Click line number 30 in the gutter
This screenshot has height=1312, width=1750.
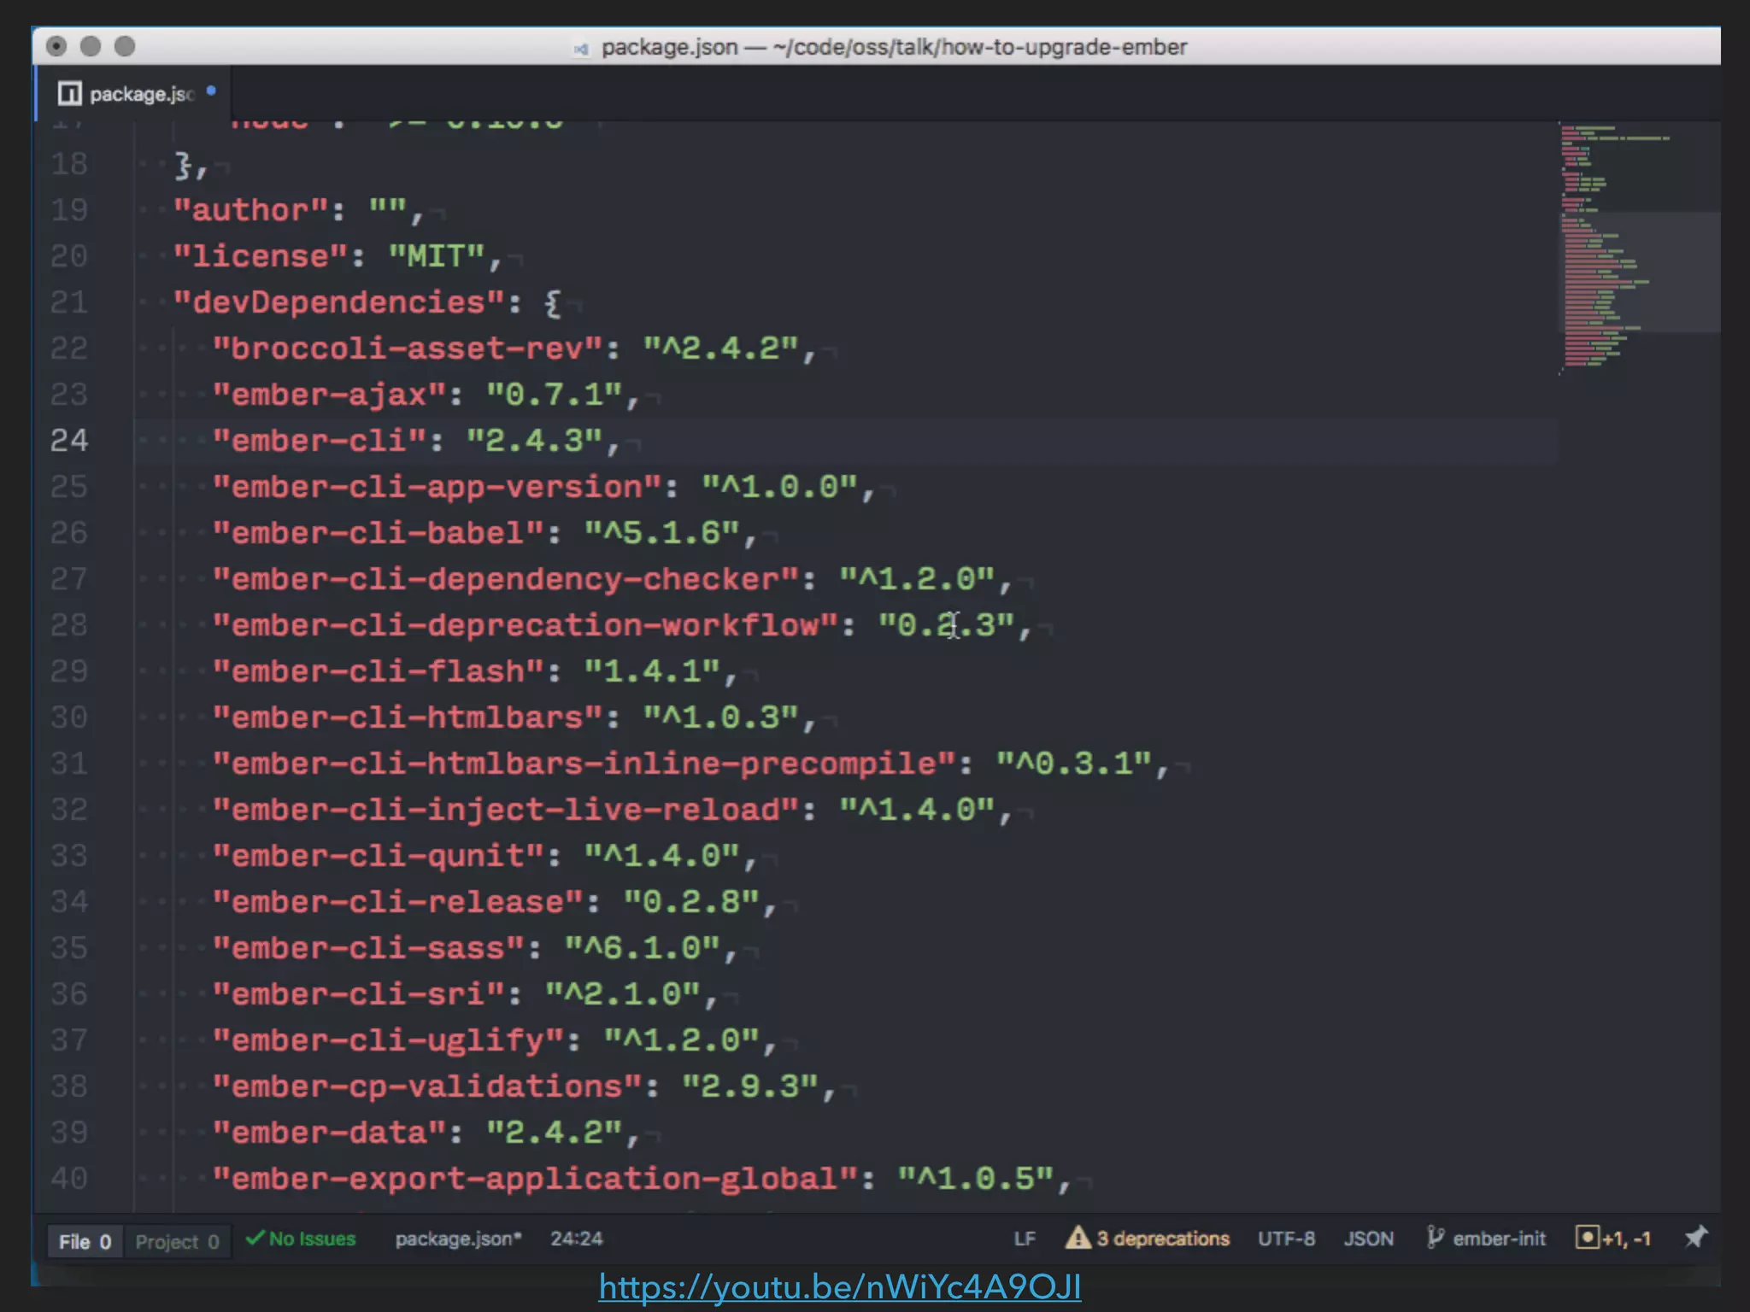[x=69, y=717]
